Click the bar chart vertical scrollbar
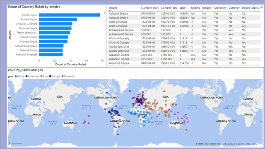The height and width of the screenshot is (149, 265). [105, 13]
